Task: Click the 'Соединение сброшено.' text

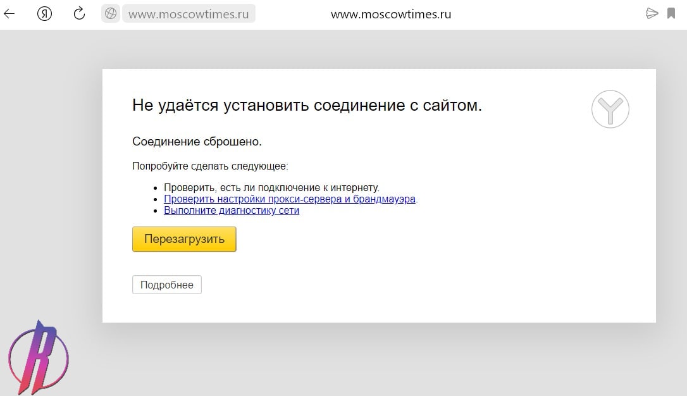Action: 197,142
